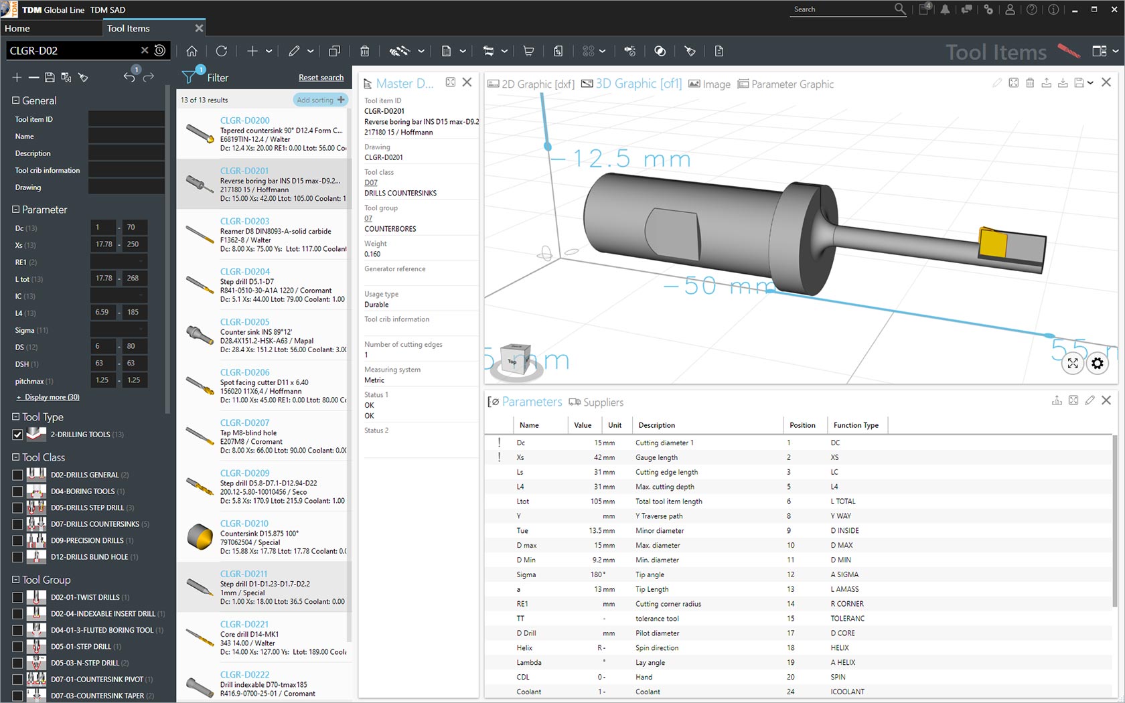Click the duplicate copy icon in toolbar

[334, 51]
